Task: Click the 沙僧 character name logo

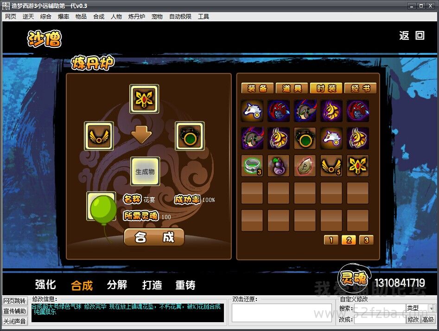Action: pos(44,39)
